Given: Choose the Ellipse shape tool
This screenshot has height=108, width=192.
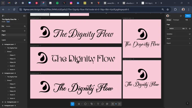Looking at the screenshot, I should 85,104.
